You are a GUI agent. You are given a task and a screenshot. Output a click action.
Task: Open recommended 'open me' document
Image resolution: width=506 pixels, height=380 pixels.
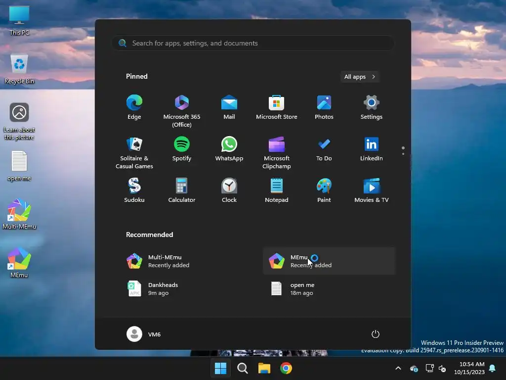[329, 289]
